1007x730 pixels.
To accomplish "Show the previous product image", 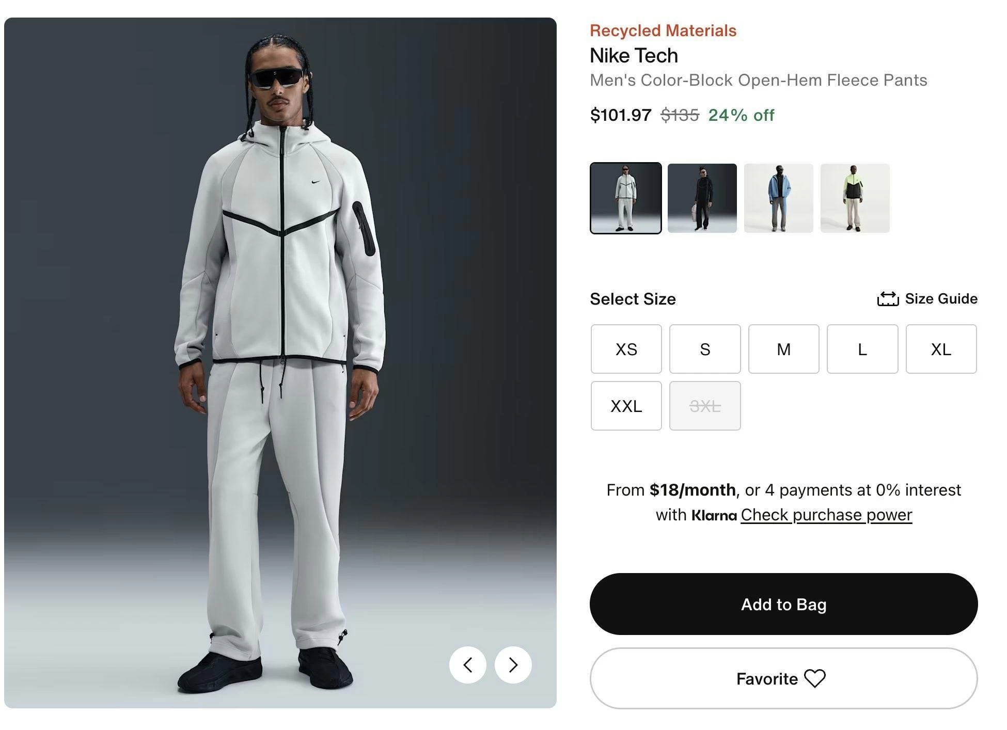I will [x=467, y=665].
